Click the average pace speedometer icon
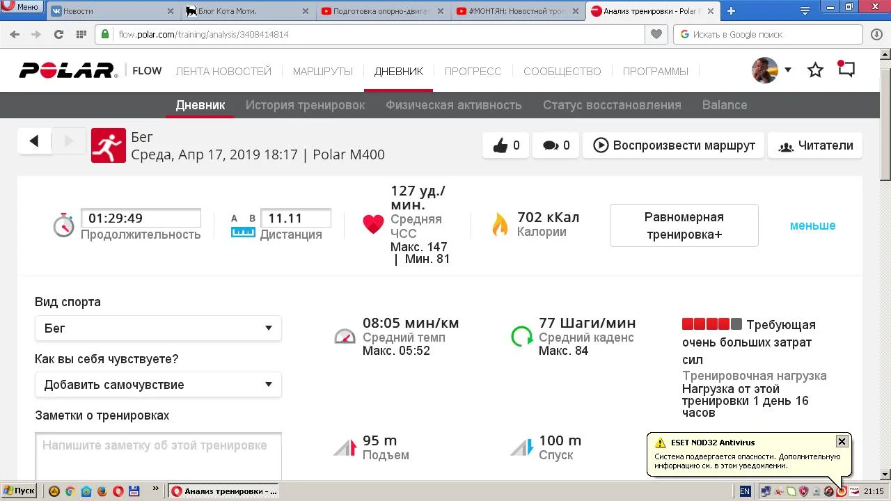Viewport: 891px width, 501px height. coord(345,337)
